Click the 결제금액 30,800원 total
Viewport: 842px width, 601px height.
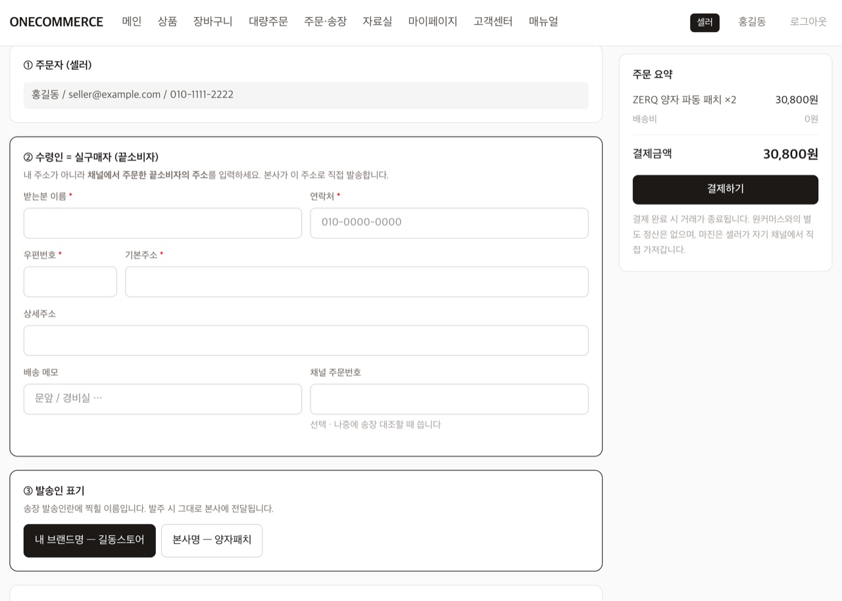(x=726, y=154)
